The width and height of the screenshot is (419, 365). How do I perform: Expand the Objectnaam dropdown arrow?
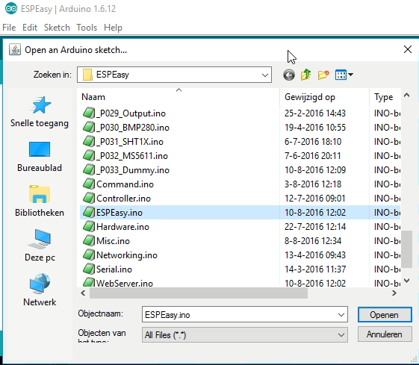[x=341, y=315]
